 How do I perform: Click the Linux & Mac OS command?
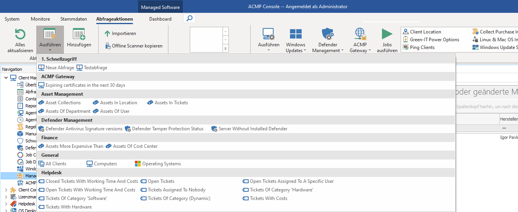(495, 40)
